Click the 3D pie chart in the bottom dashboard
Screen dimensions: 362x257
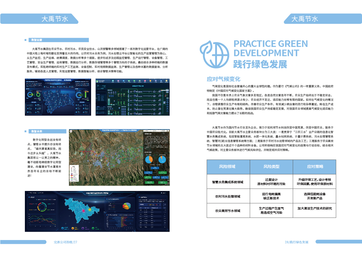pos(127,206)
